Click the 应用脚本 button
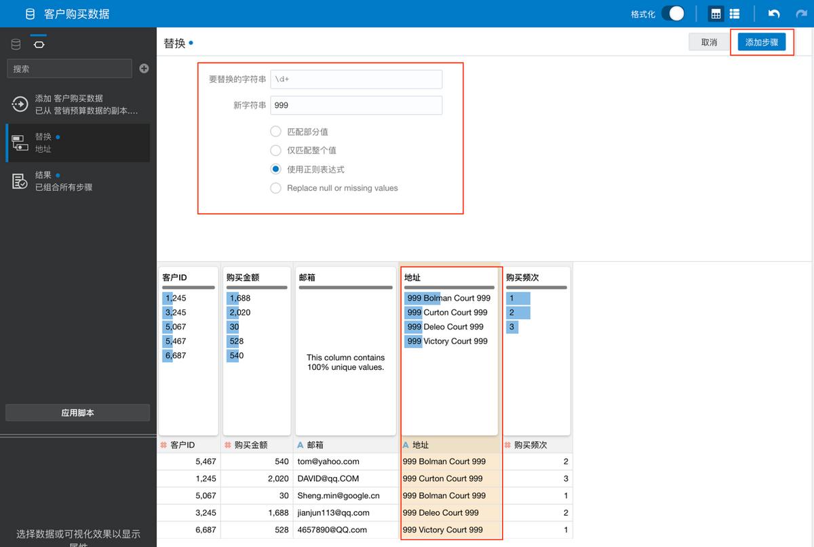This screenshot has height=547, width=814. click(x=77, y=413)
